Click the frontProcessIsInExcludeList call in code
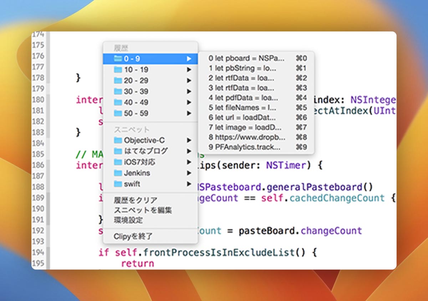428x301 pixels. 219,253
